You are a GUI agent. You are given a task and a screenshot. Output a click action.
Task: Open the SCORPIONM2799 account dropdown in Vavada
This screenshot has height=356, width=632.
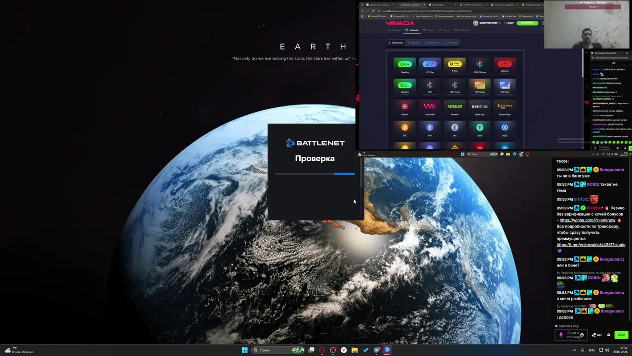coord(488,23)
